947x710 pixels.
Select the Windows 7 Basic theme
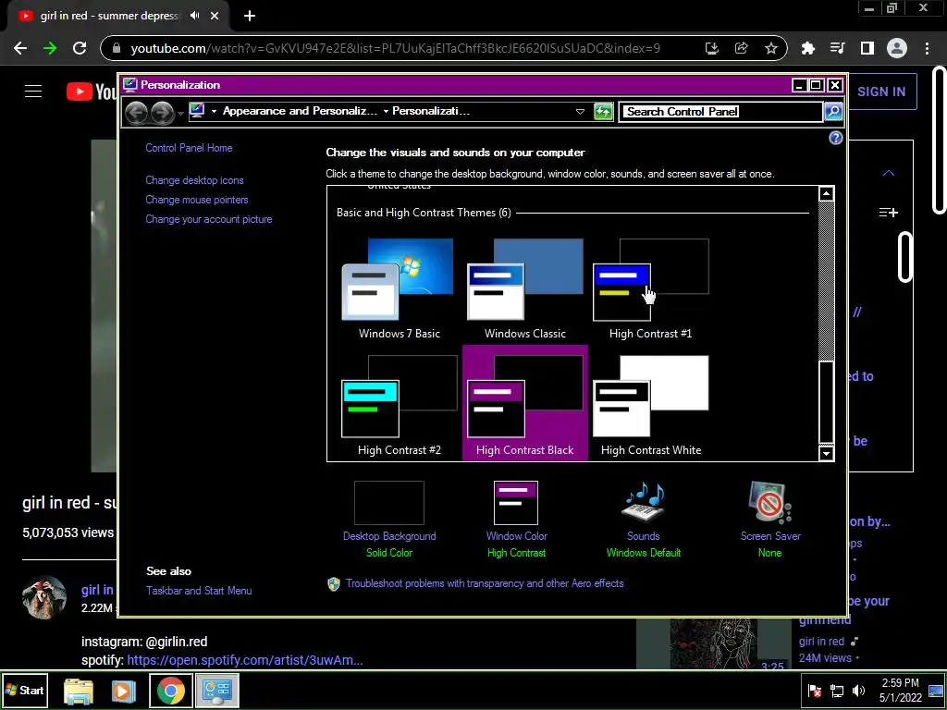click(400, 288)
